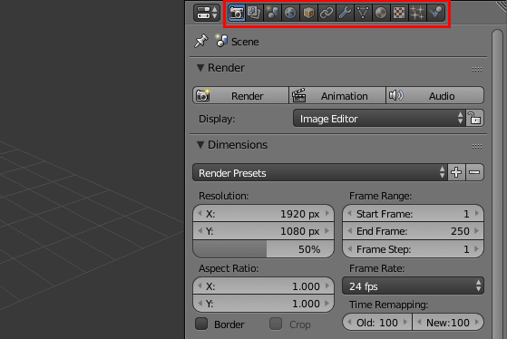Add a render preset with plus

(456, 172)
